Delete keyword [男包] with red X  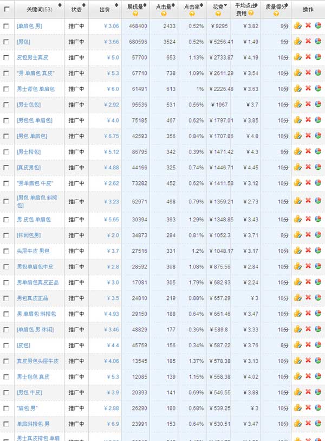pos(308,41)
